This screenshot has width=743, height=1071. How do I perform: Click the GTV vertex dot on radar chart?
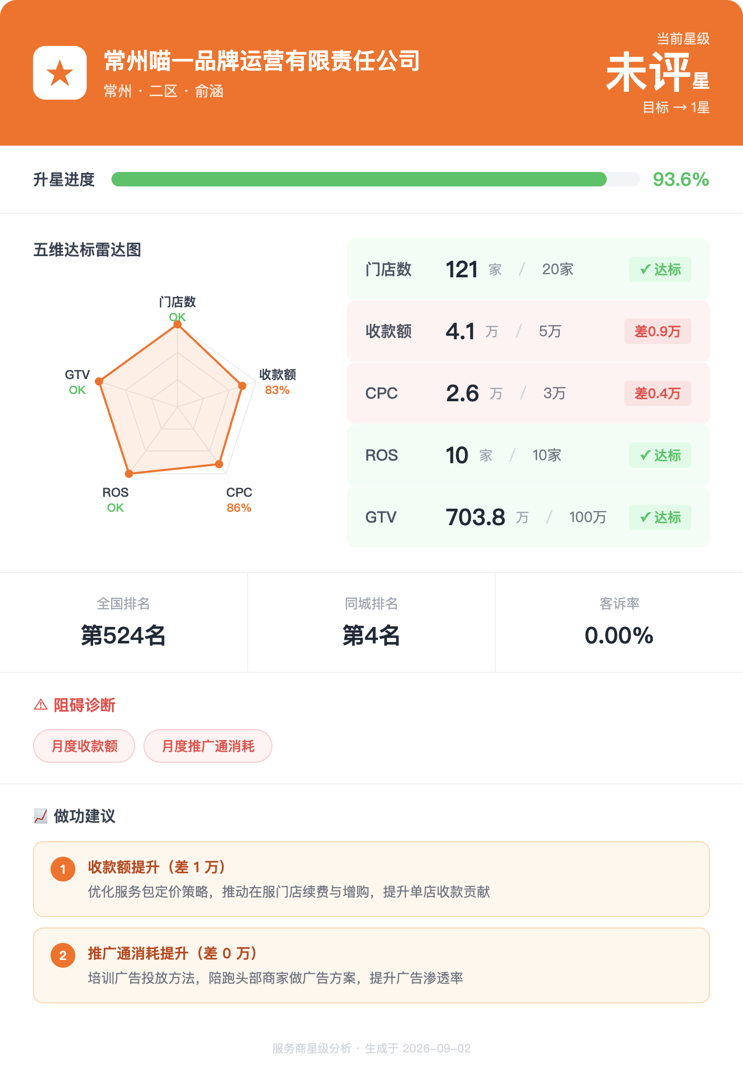click(x=99, y=381)
